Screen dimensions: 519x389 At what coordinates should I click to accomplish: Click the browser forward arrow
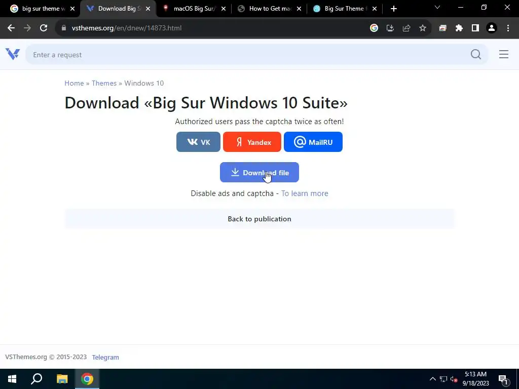(27, 28)
